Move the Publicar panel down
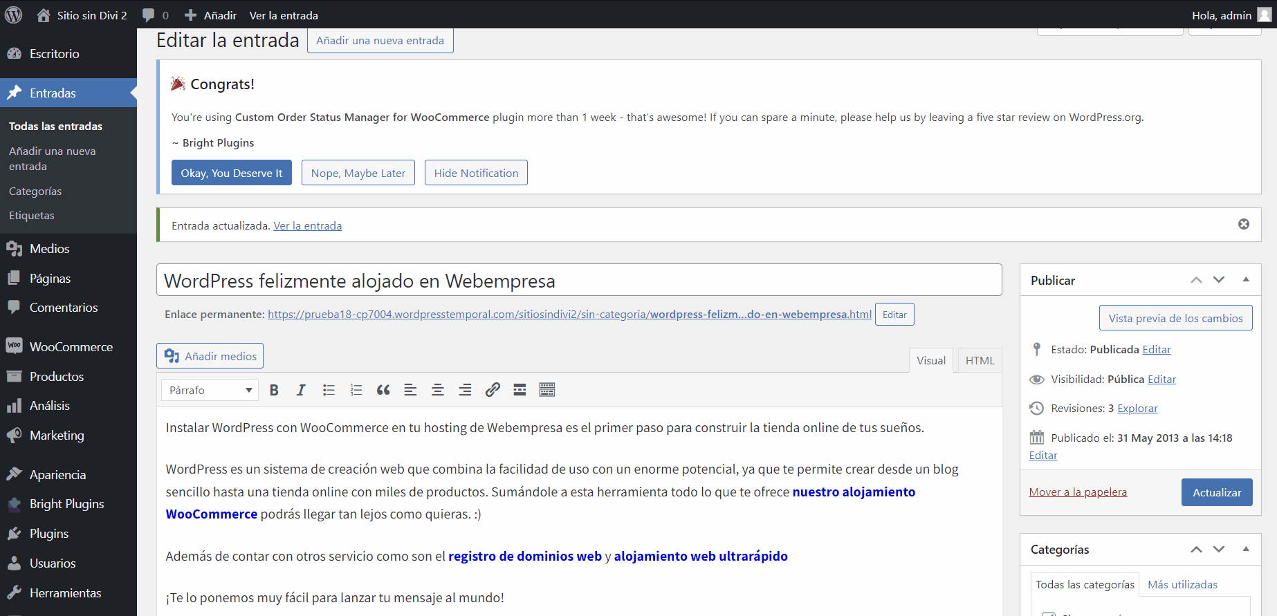 pos(1219,280)
